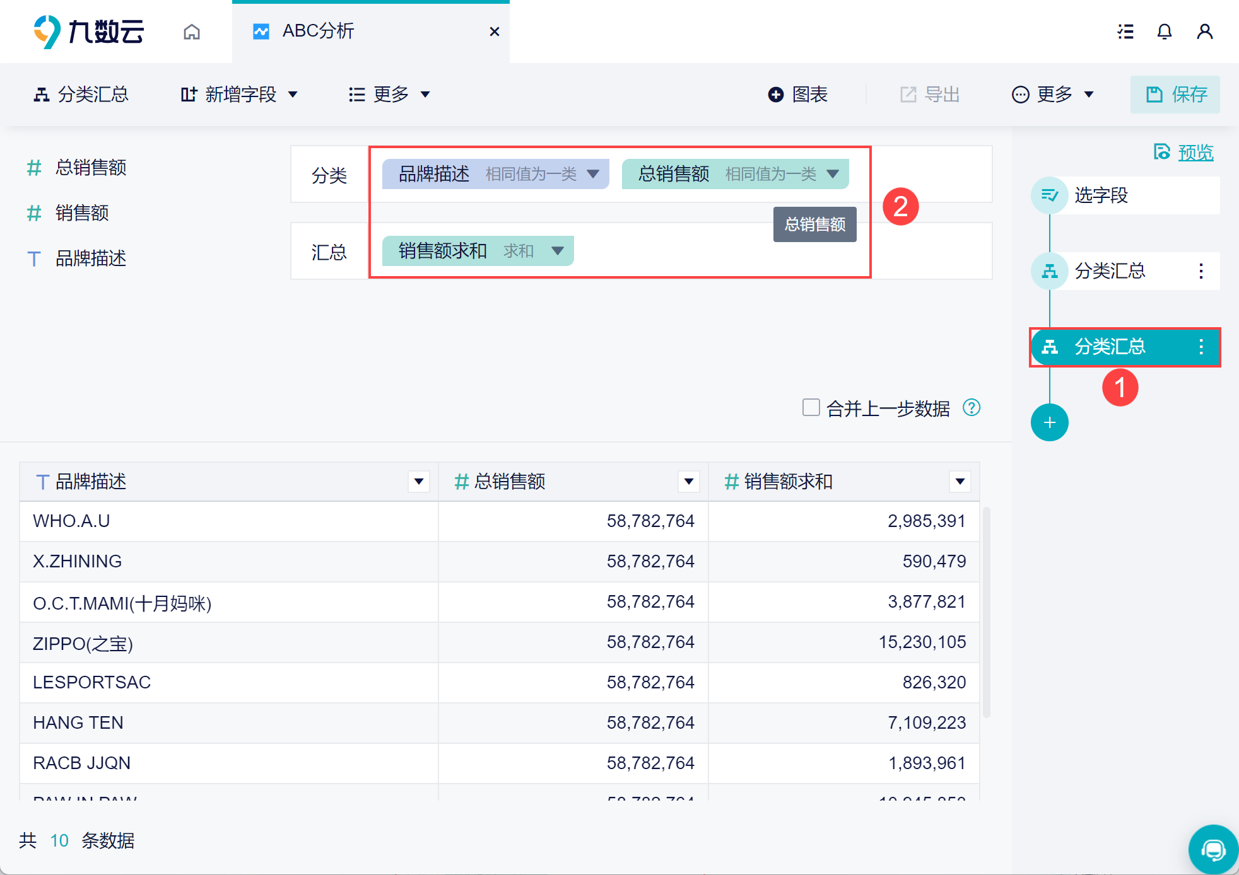This screenshot has height=875, width=1239.
Task: Click the home icon
Action: (192, 32)
